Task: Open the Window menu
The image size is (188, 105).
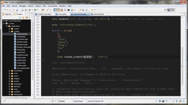Action: point(62,6)
